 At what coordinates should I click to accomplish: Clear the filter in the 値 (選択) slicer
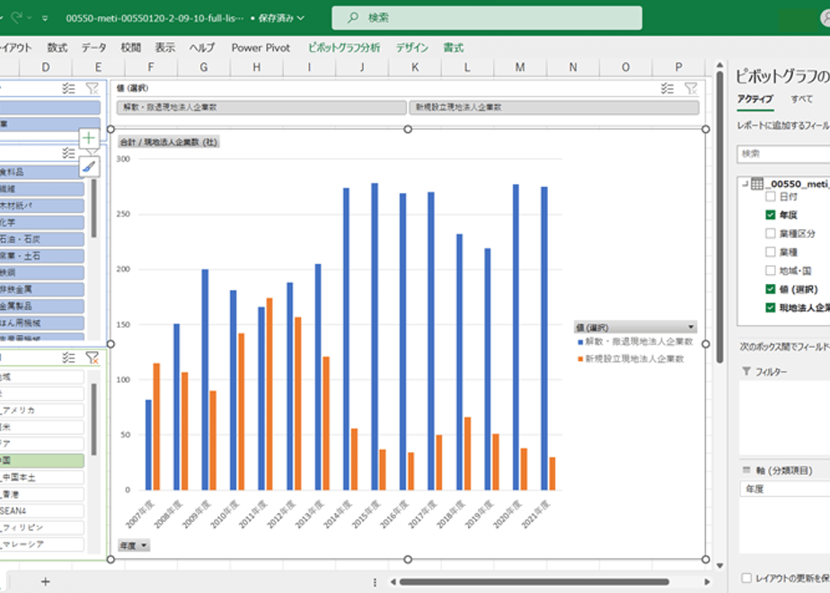(x=691, y=88)
